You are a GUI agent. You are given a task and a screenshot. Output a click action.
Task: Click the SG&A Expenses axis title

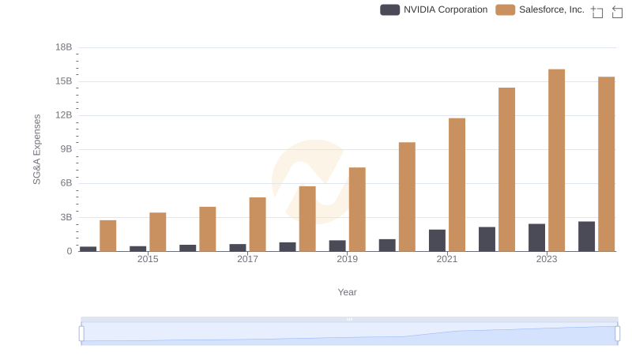(x=36, y=149)
